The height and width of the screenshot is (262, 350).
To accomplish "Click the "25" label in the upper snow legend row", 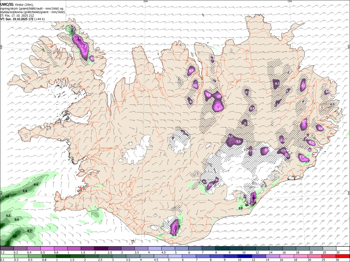I will (324, 253).
